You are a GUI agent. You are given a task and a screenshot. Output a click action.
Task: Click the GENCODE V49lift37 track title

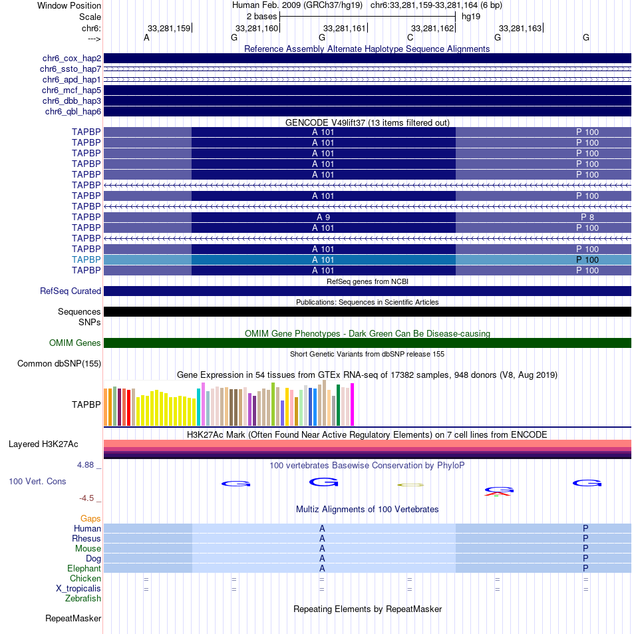367,122
